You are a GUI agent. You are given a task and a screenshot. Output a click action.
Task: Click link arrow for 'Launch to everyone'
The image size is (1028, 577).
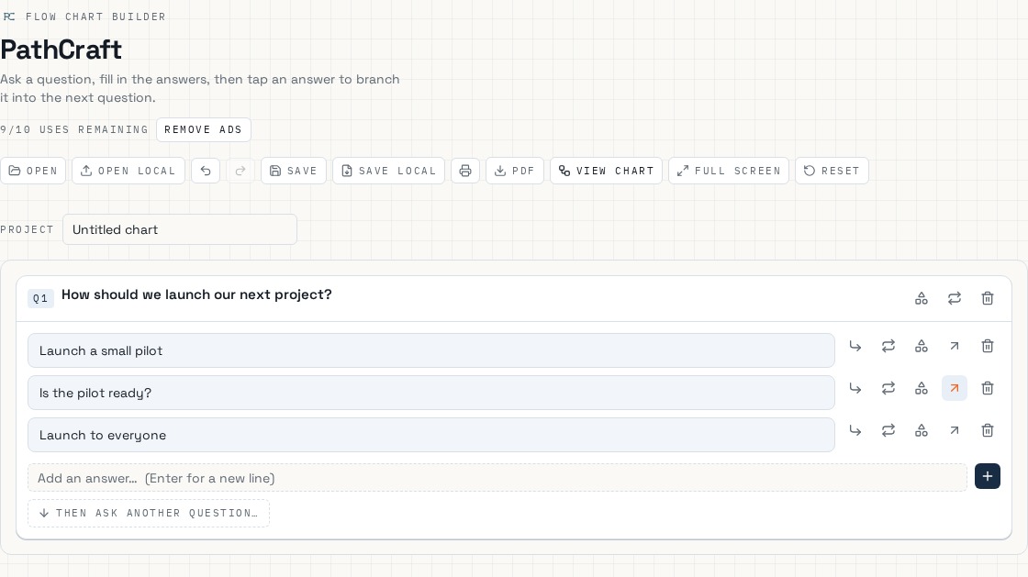coord(954,430)
